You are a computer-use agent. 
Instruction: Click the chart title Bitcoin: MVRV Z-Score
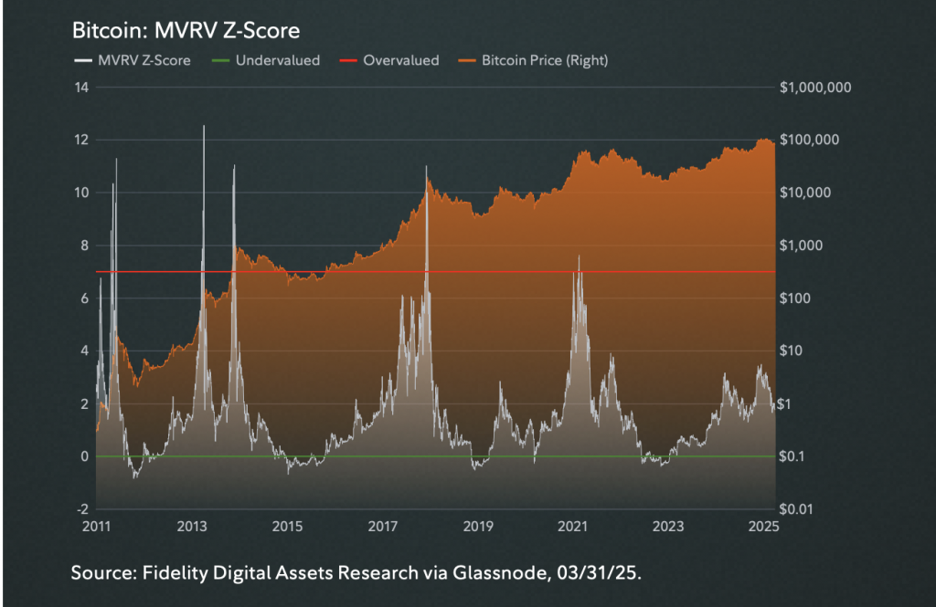click(x=186, y=30)
